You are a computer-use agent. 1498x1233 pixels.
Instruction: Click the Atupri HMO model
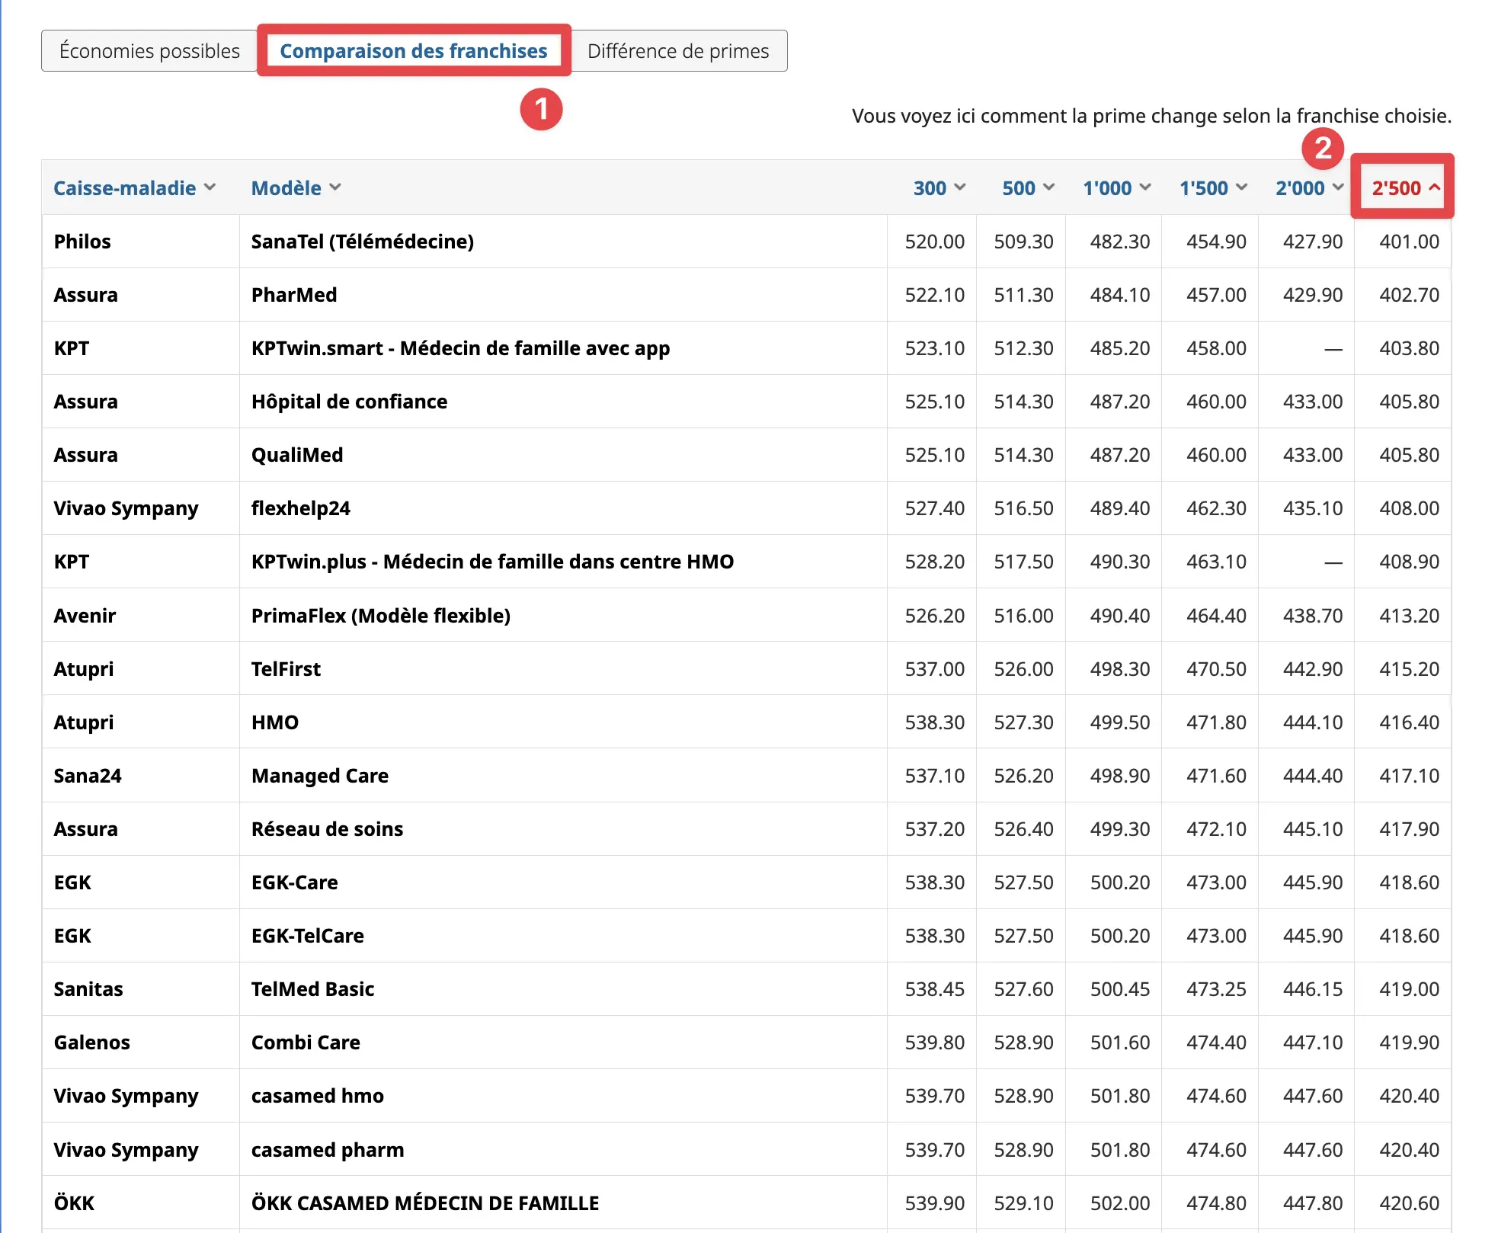click(x=275, y=722)
